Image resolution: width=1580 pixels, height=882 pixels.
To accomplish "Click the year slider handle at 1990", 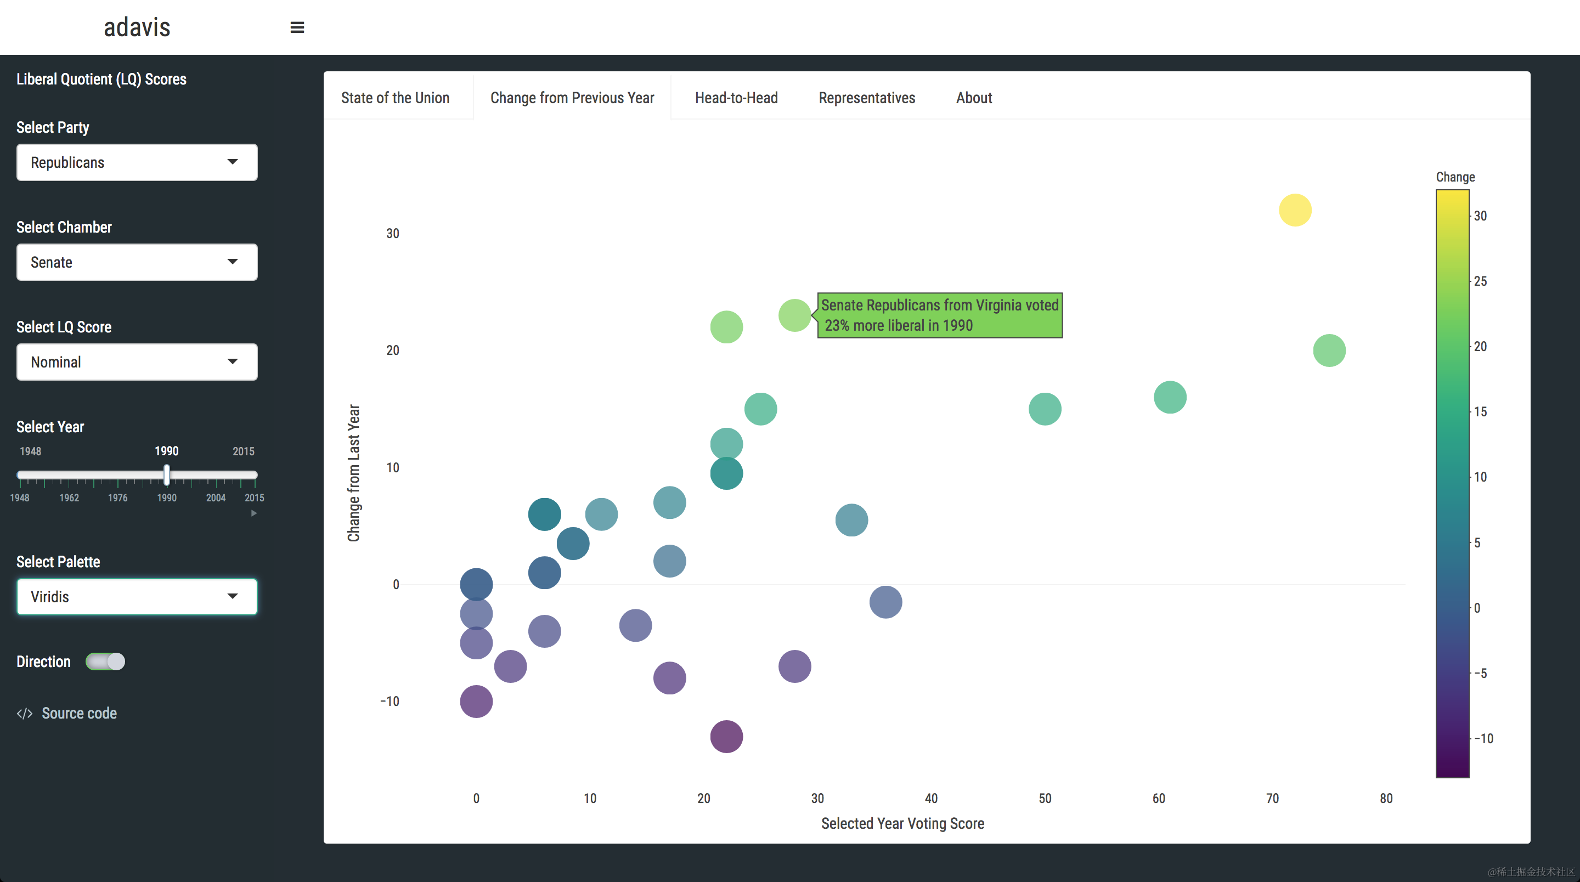I will point(167,475).
